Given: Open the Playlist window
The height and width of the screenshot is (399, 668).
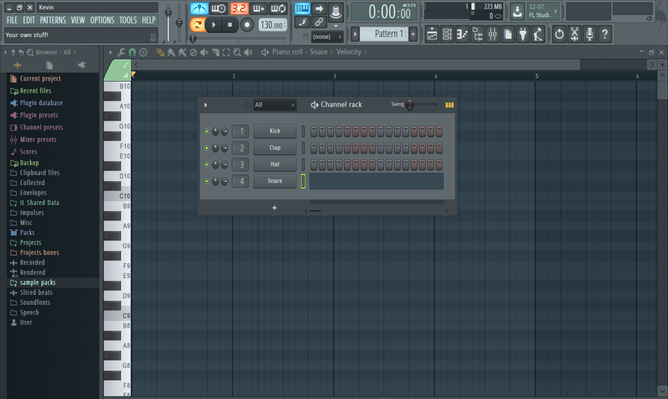Looking at the screenshot, I should pos(432,34).
